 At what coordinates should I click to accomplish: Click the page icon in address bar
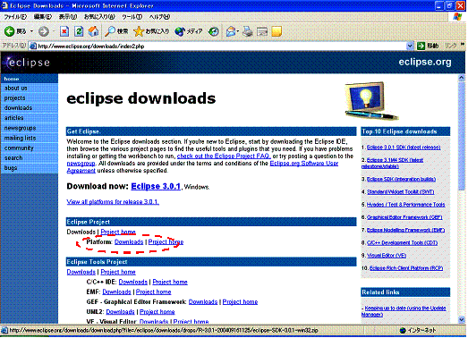click(33, 46)
